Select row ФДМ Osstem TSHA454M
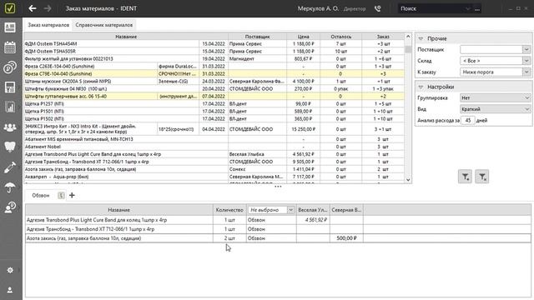Viewport: 534px width, 300px height. [214, 44]
